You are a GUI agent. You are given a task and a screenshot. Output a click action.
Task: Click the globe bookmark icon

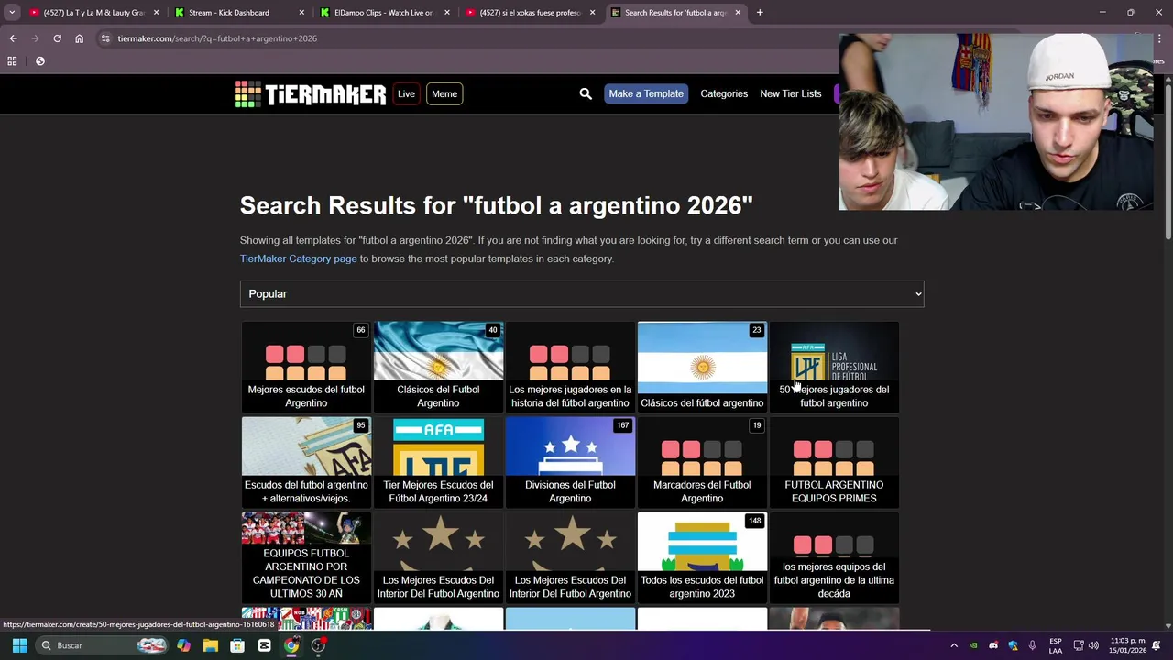[40, 61]
